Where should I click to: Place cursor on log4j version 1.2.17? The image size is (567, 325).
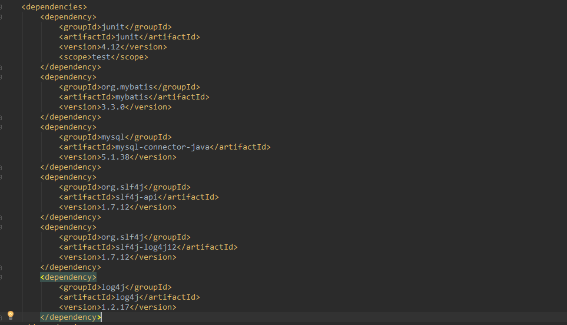pyautogui.click(x=115, y=307)
